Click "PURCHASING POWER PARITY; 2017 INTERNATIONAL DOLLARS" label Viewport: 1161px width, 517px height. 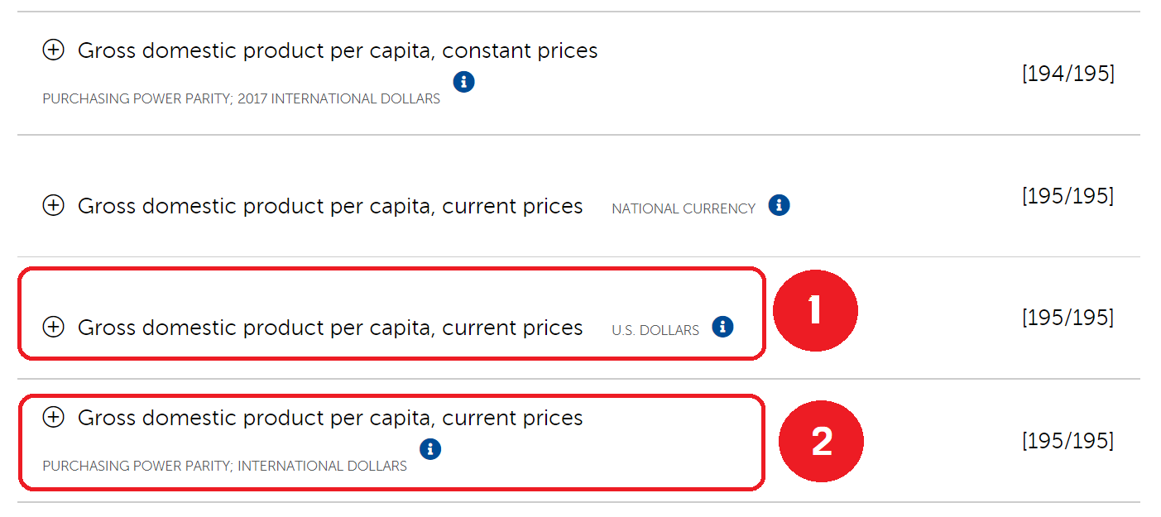click(x=241, y=98)
